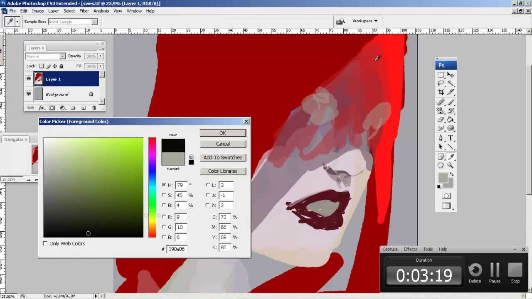
Task: Select the Lasso tool
Action: [x=441, y=83]
